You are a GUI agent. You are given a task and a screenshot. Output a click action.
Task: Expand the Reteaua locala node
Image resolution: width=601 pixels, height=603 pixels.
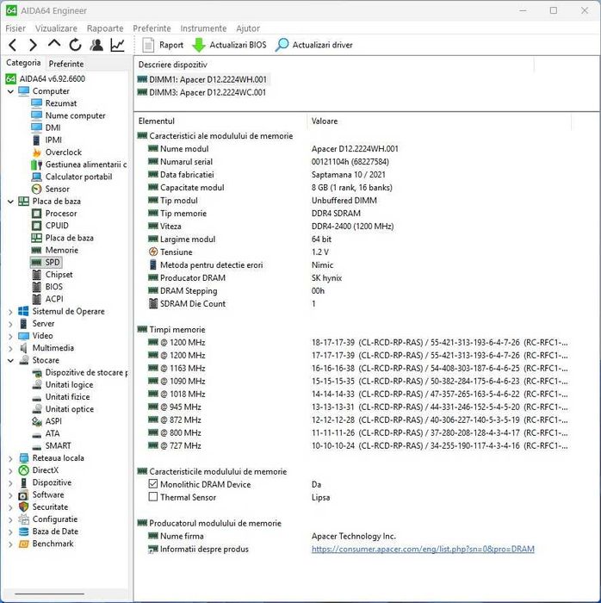[10, 458]
